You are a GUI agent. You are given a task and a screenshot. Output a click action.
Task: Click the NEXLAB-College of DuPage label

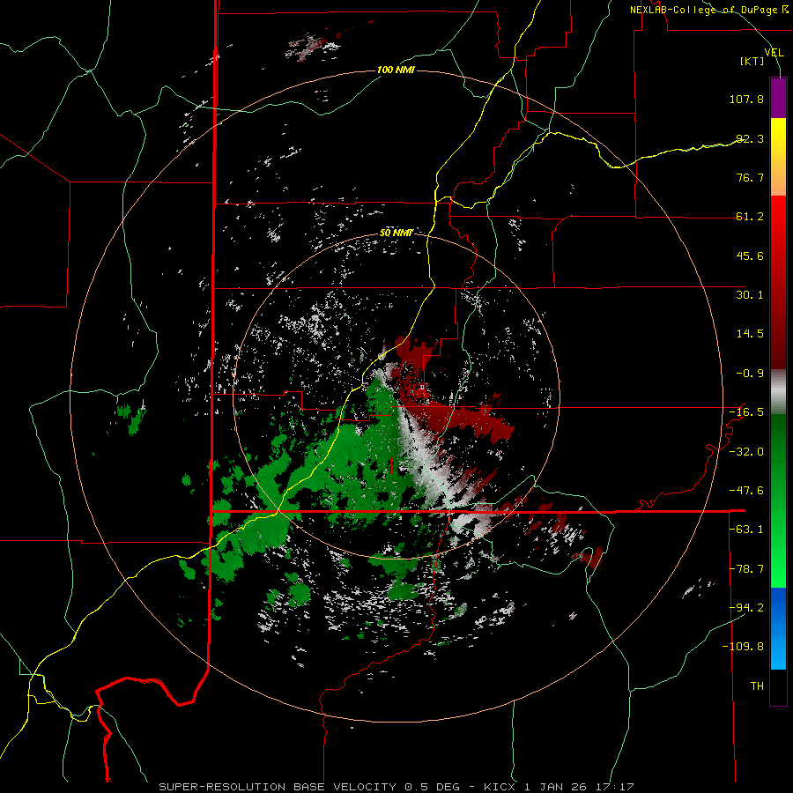point(709,10)
